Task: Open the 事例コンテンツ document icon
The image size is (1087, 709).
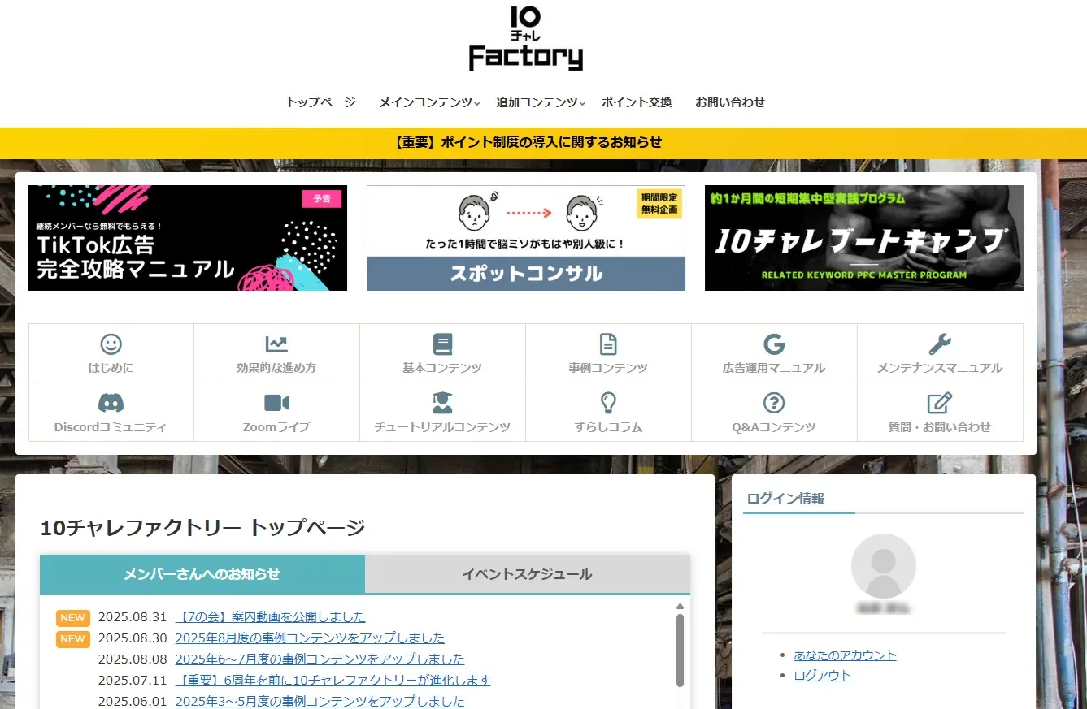Action: pos(608,344)
